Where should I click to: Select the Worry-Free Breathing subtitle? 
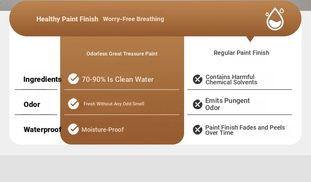coord(133,19)
